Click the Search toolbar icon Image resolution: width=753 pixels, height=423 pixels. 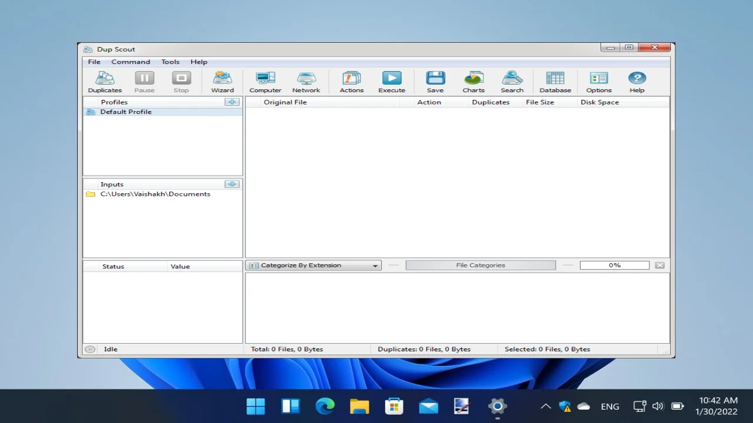tap(512, 82)
